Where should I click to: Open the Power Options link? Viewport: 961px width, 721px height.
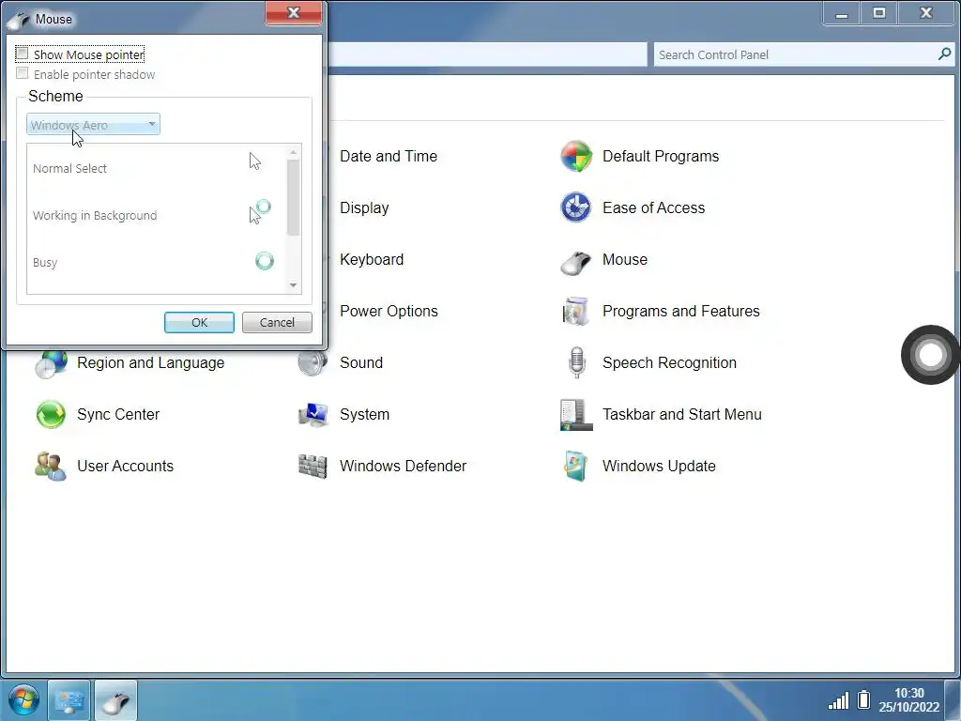389,311
